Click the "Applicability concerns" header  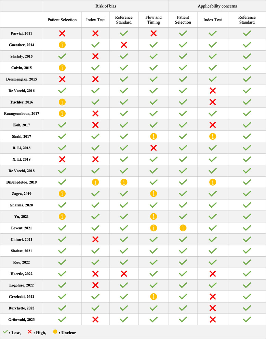click(217, 6)
